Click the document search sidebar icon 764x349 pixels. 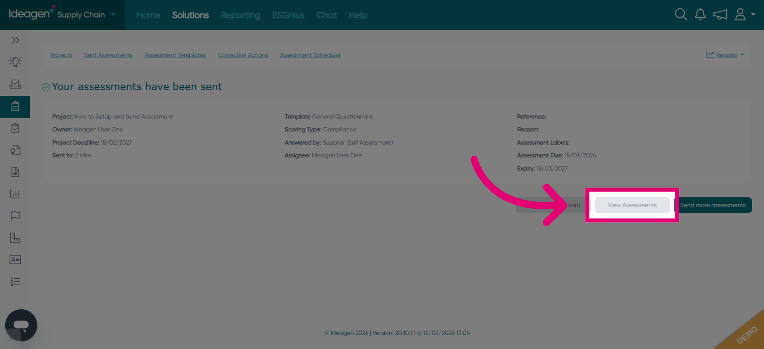[x=15, y=150]
